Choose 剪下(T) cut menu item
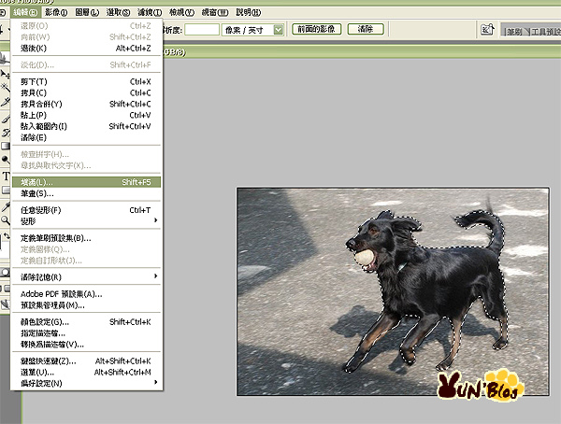The width and height of the screenshot is (561, 424). coord(86,82)
